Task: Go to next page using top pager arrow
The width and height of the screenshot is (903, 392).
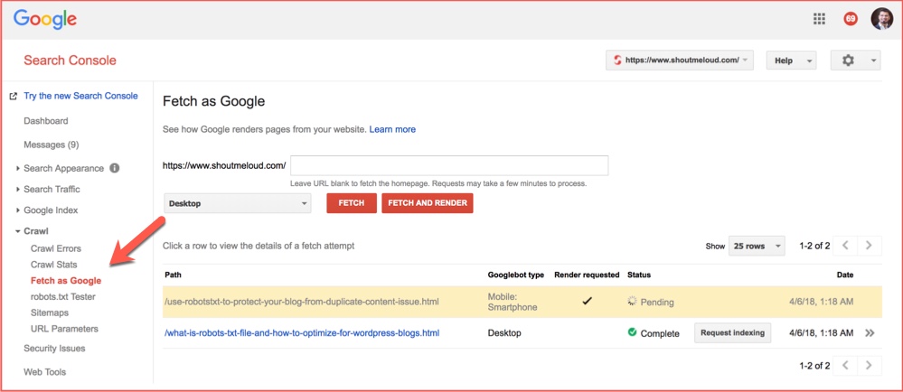Action: (869, 246)
